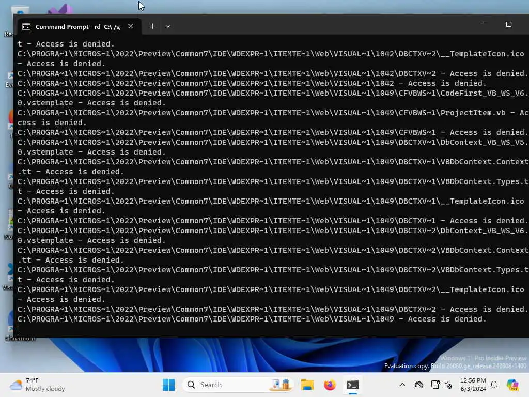
Task: Open the cloud sync tray icon
Action: click(418, 385)
